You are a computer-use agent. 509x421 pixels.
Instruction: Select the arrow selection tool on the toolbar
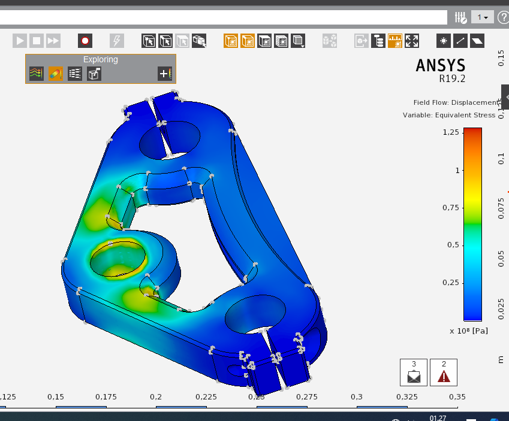pos(147,40)
